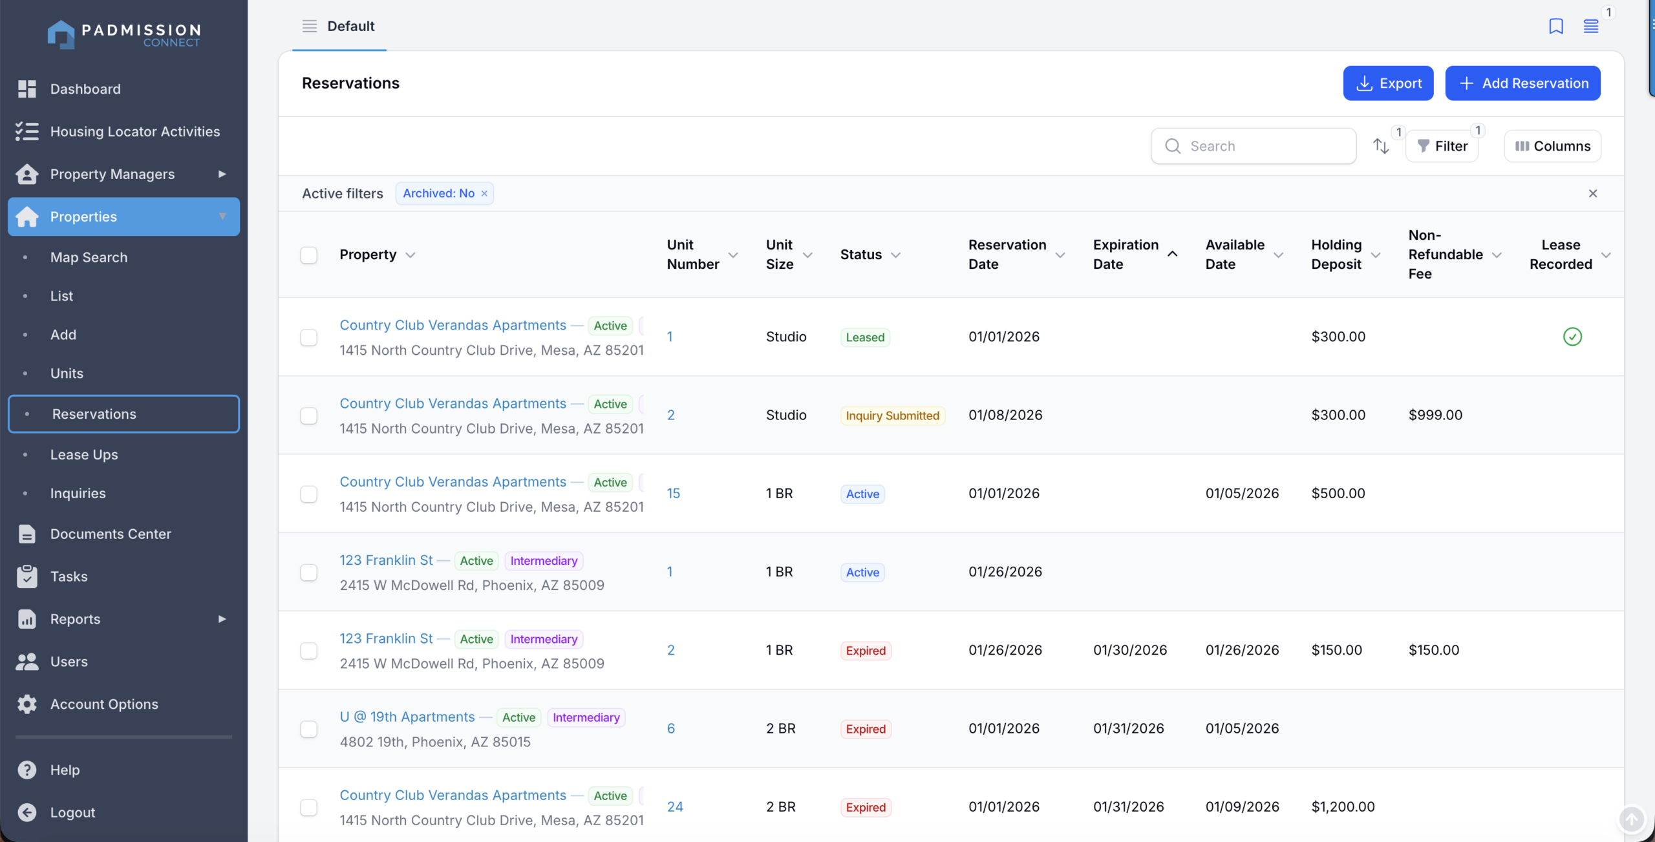
Task: Click the bookmark icon in the top bar
Action: tap(1555, 26)
